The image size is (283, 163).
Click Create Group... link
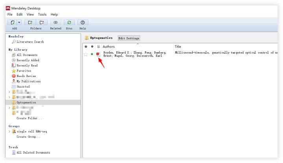tap(28, 137)
